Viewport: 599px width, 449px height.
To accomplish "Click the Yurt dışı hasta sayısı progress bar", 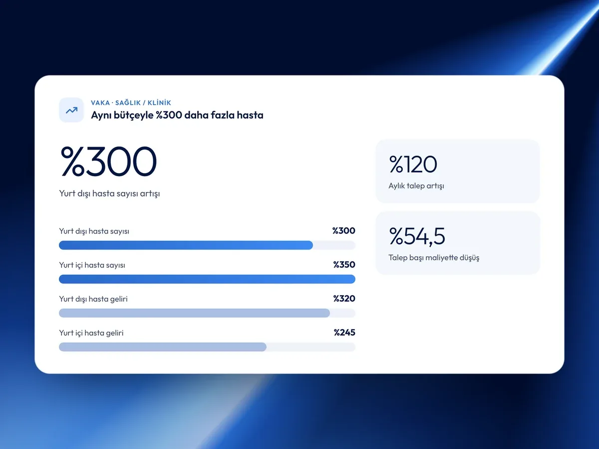I will point(207,245).
